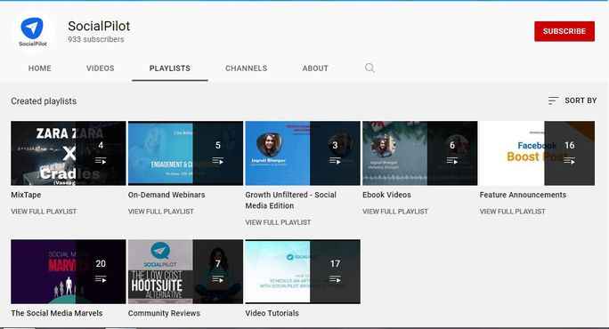Click The Social Media Marvels title
The width and height of the screenshot is (609, 329).
57,313
